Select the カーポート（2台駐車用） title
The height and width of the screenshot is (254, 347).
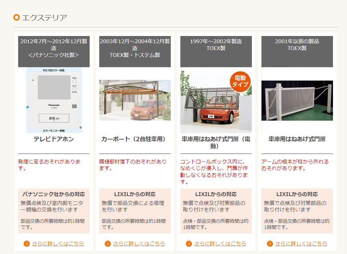[135, 139]
